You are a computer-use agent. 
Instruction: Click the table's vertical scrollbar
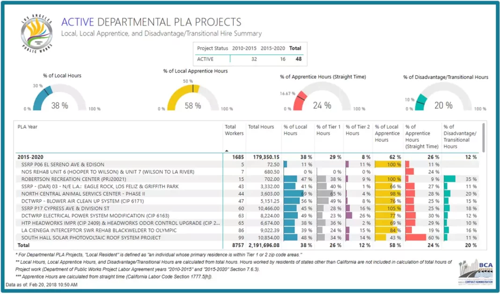pyautogui.click(x=484, y=138)
